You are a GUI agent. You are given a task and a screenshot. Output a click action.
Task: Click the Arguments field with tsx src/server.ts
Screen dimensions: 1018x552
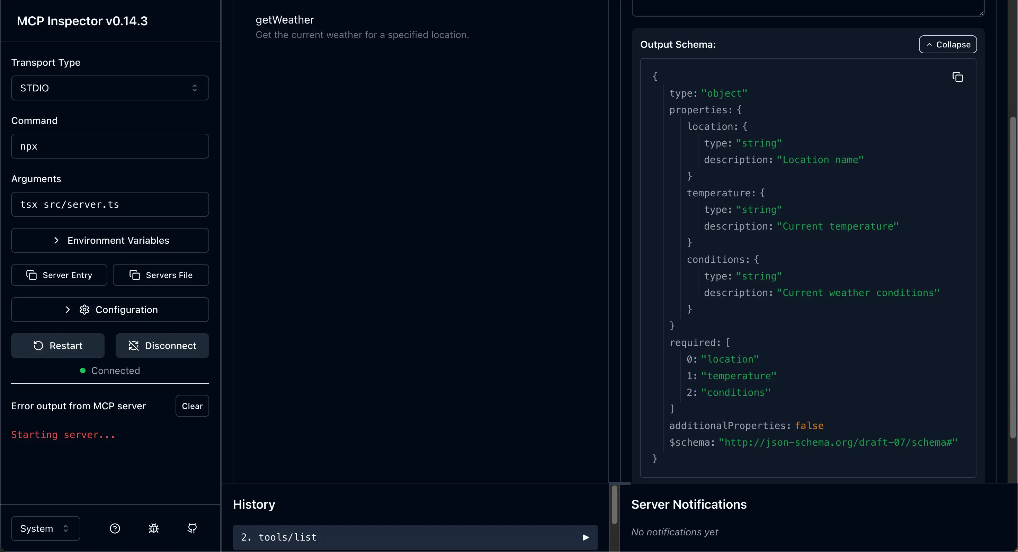pyautogui.click(x=110, y=204)
